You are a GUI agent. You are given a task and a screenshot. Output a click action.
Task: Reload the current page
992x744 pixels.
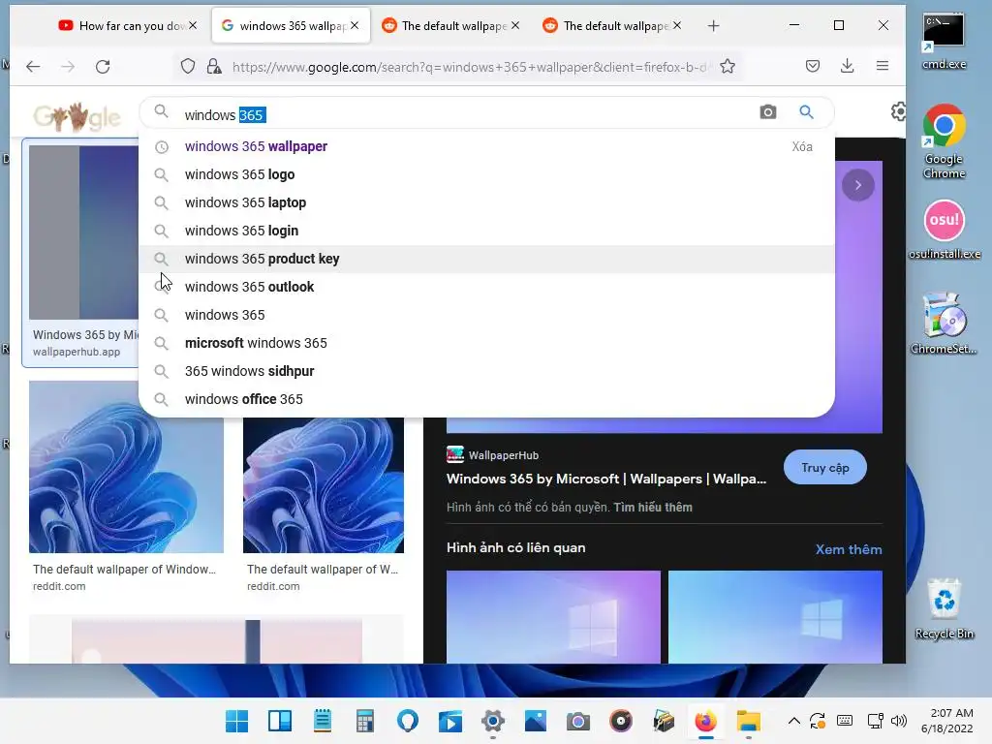pyautogui.click(x=103, y=67)
